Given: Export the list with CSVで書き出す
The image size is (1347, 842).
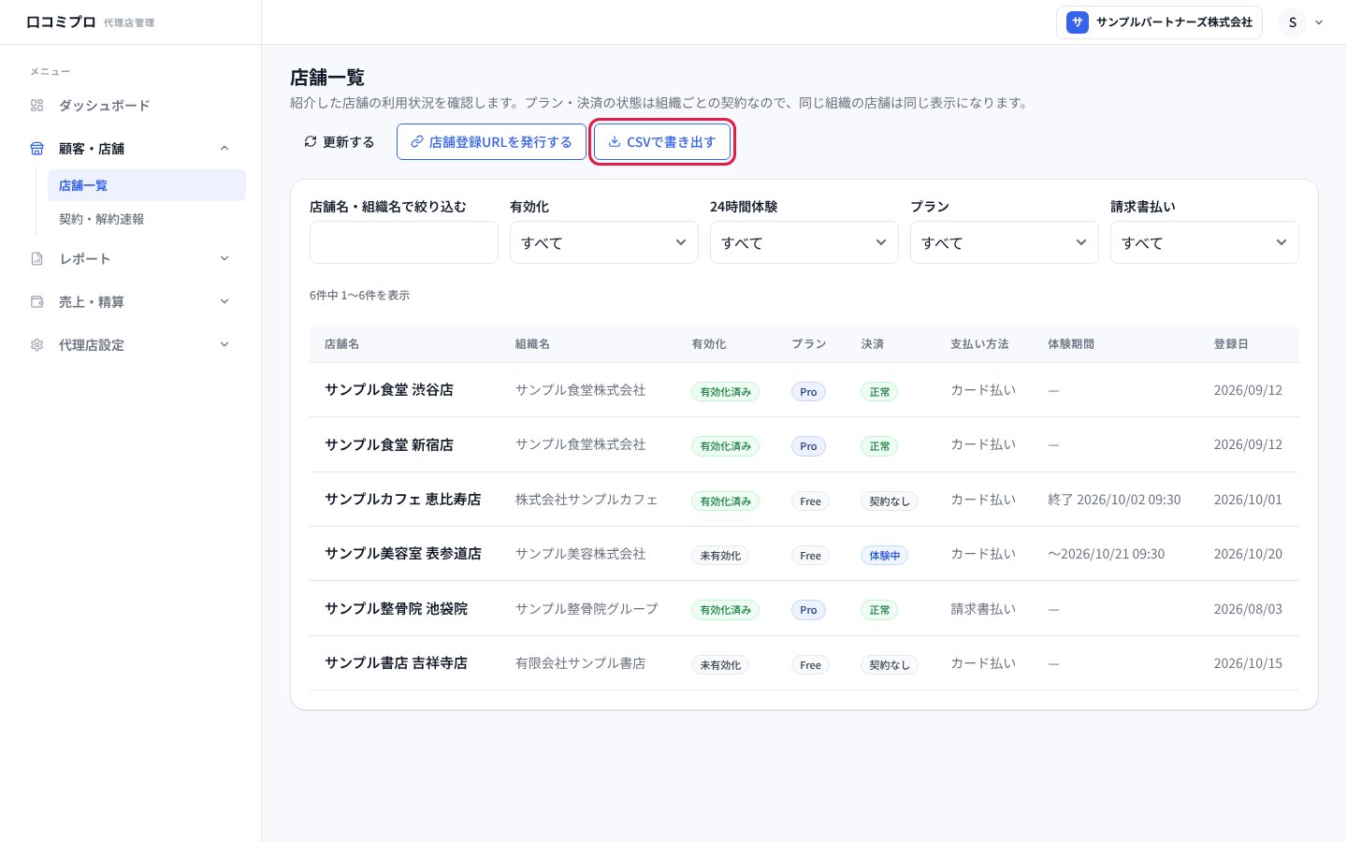Looking at the screenshot, I should 662,142.
